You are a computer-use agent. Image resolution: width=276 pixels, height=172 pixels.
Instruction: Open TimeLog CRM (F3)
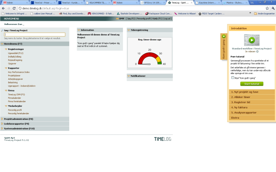tap(16, 94)
